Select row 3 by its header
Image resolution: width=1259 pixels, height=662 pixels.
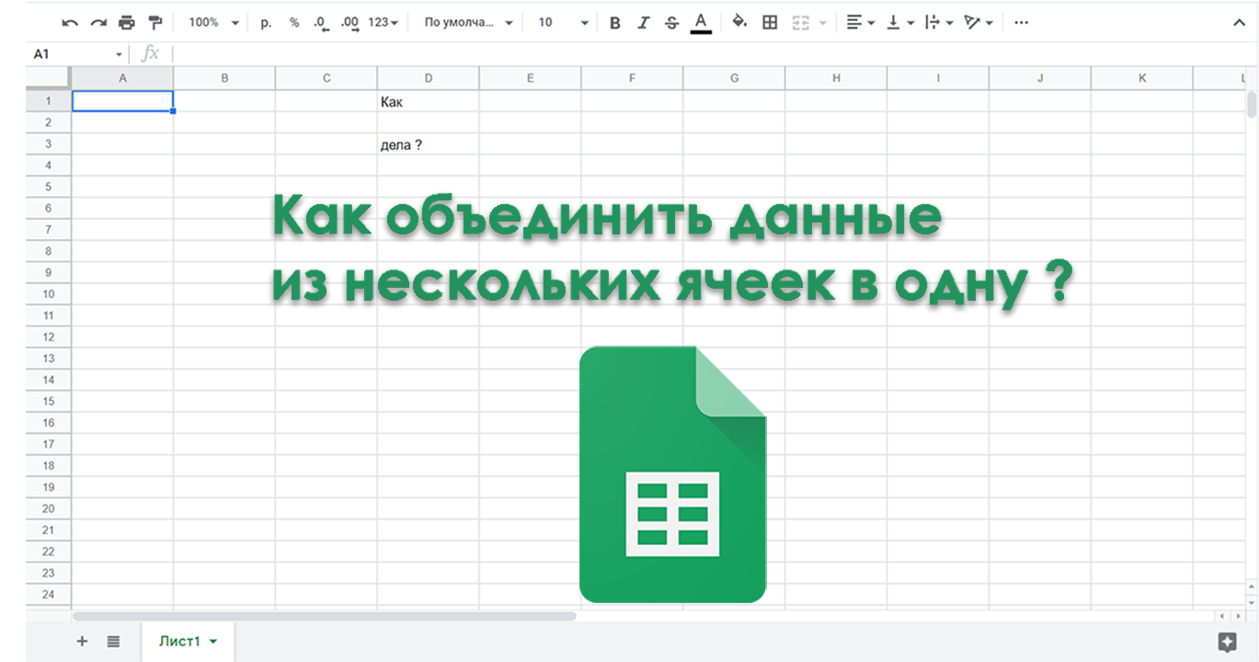(49, 144)
